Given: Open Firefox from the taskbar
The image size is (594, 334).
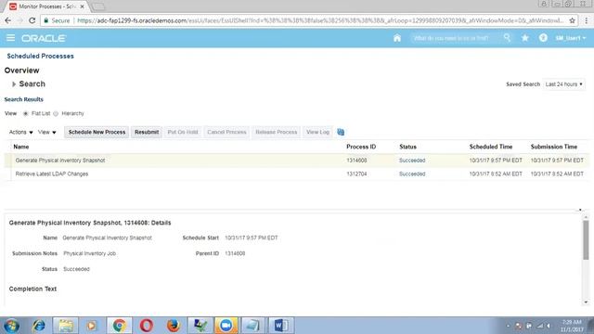Looking at the screenshot, I should [x=174, y=326].
